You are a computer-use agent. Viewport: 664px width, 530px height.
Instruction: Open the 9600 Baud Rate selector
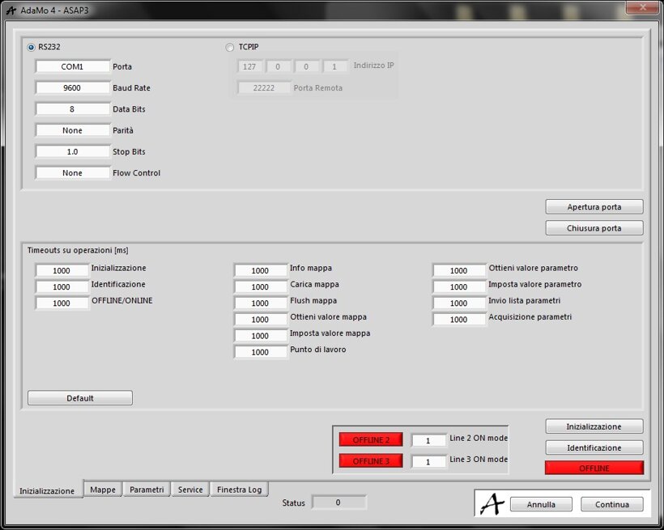pyautogui.click(x=72, y=88)
